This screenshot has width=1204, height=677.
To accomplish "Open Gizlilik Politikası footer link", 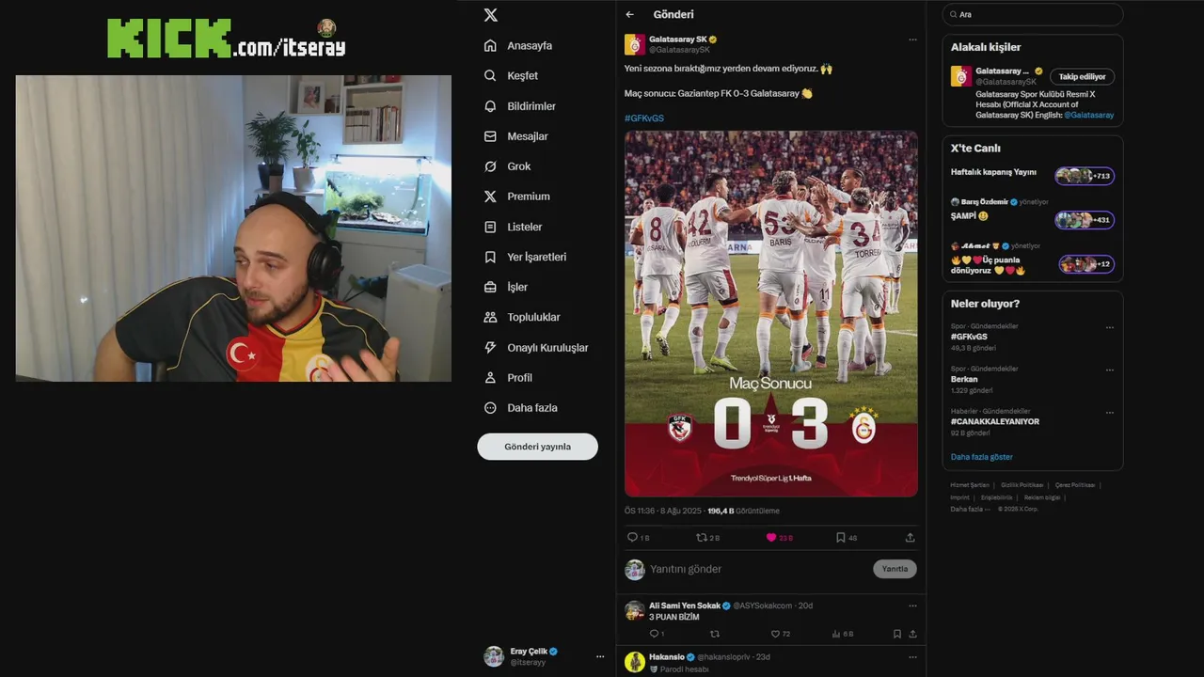I will coord(1022,485).
